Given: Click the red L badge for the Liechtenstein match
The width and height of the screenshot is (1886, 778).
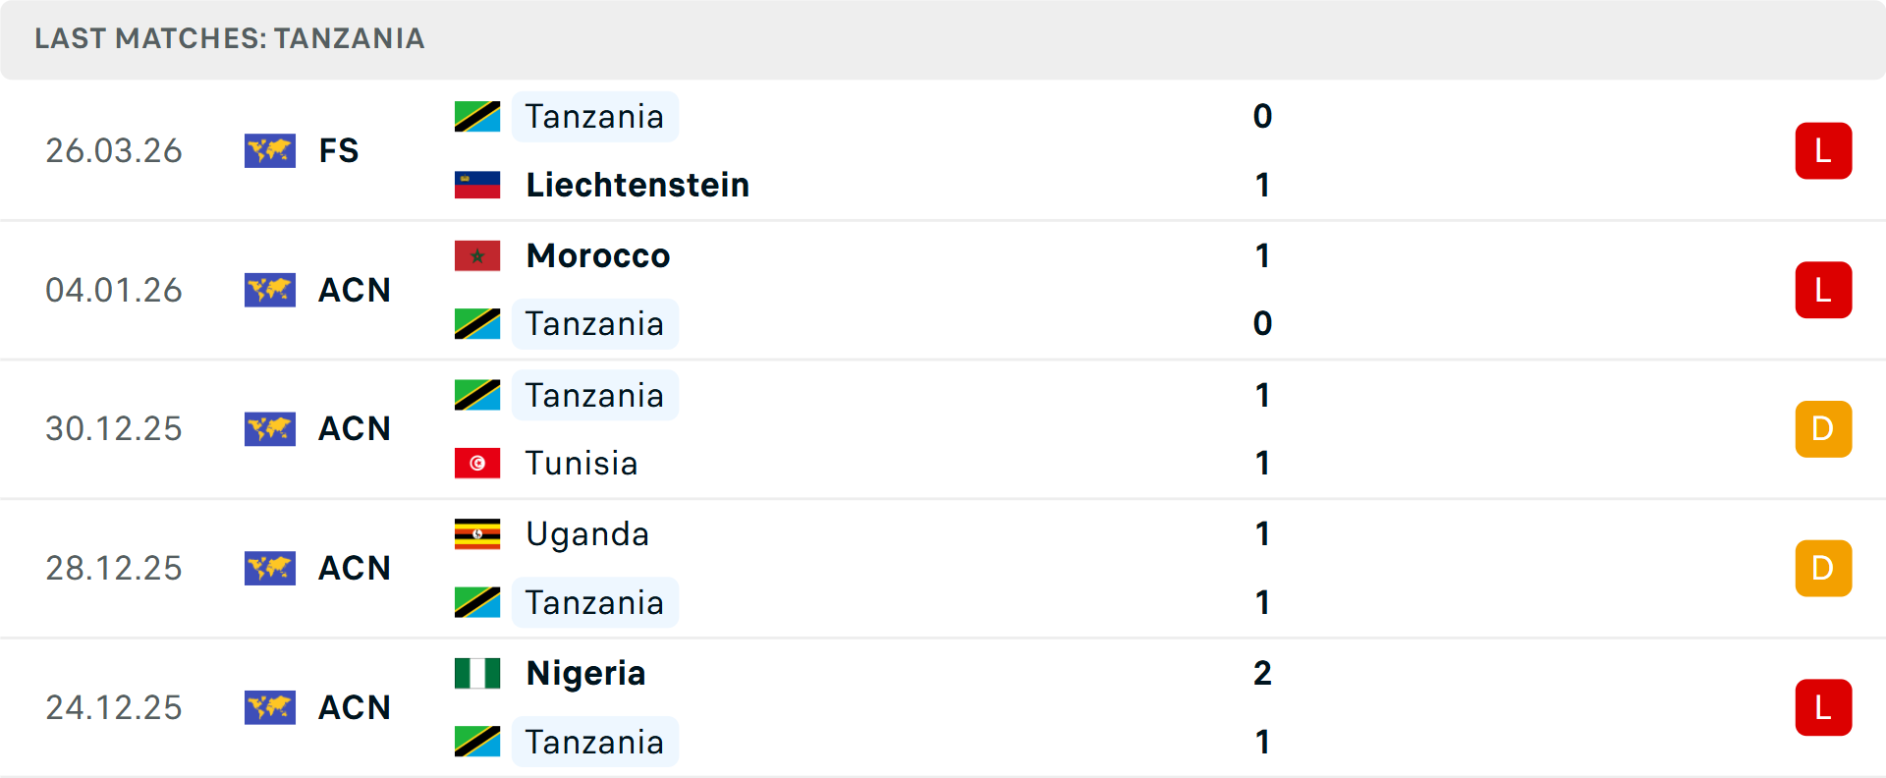Looking at the screenshot, I should click(1823, 150).
